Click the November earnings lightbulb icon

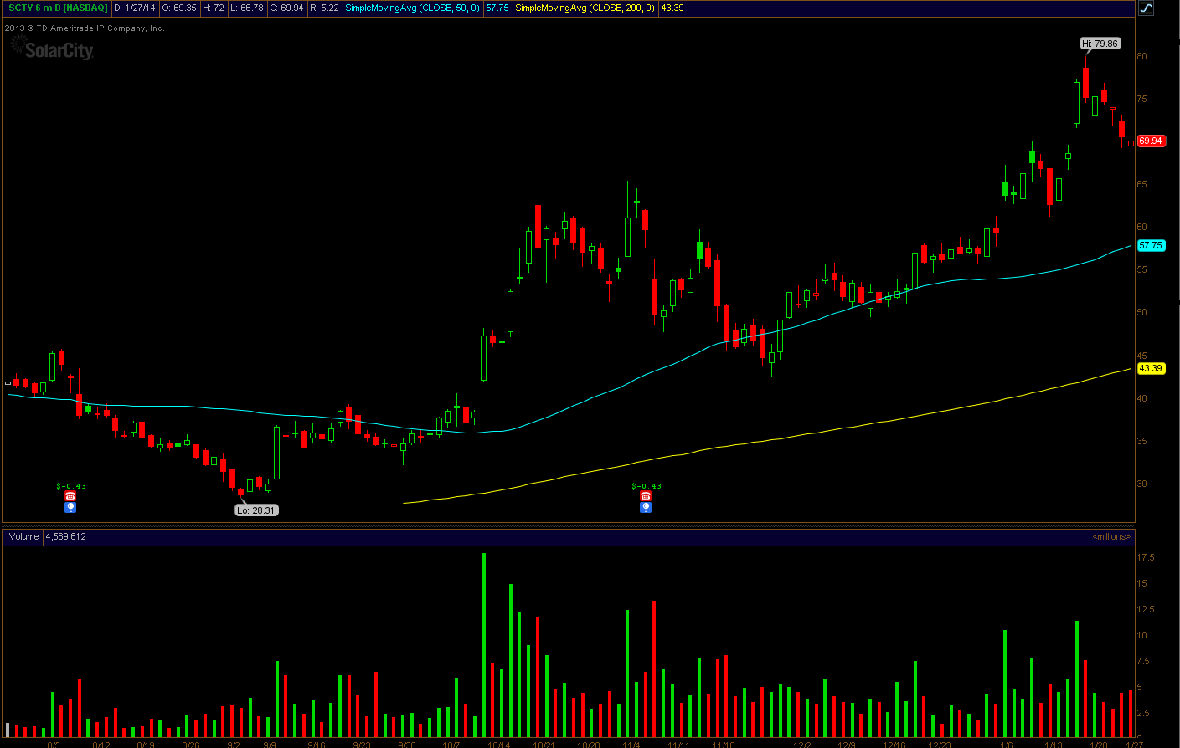pos(646,507)
